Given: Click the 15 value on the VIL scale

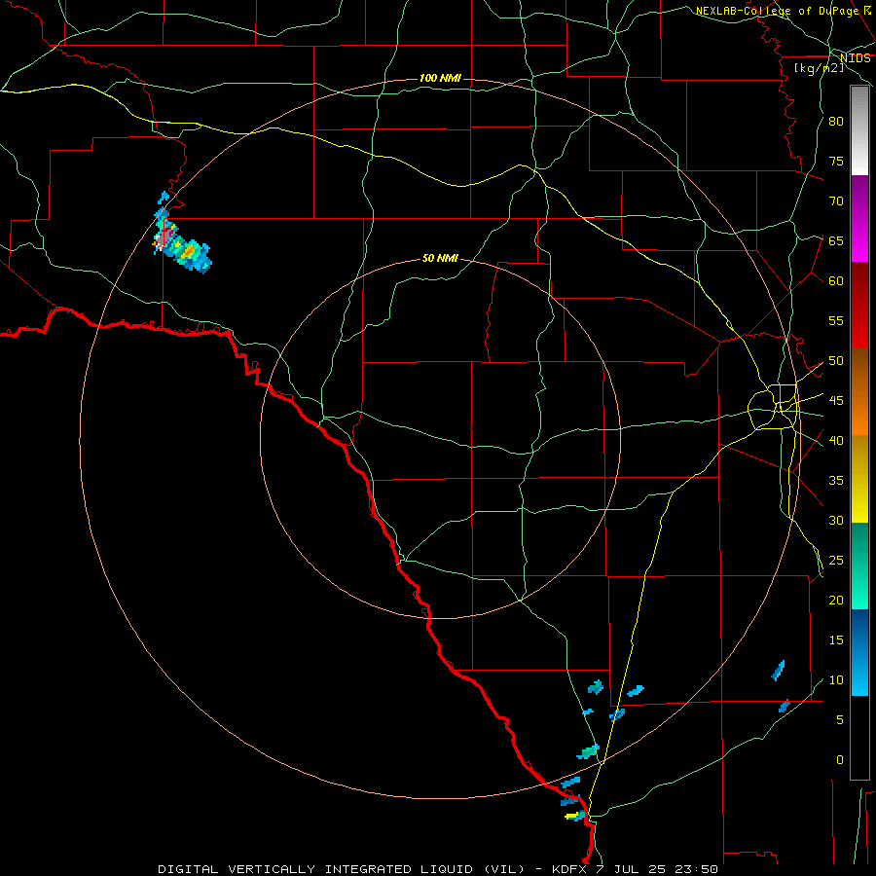Looking at the screenshot, I should [x=836, y=640].
